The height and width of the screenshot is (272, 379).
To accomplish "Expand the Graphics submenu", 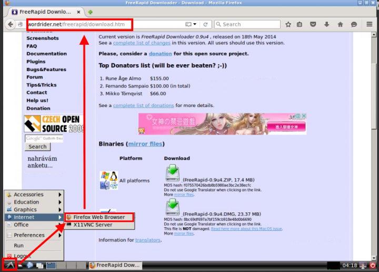I will (x=34, y=210).
